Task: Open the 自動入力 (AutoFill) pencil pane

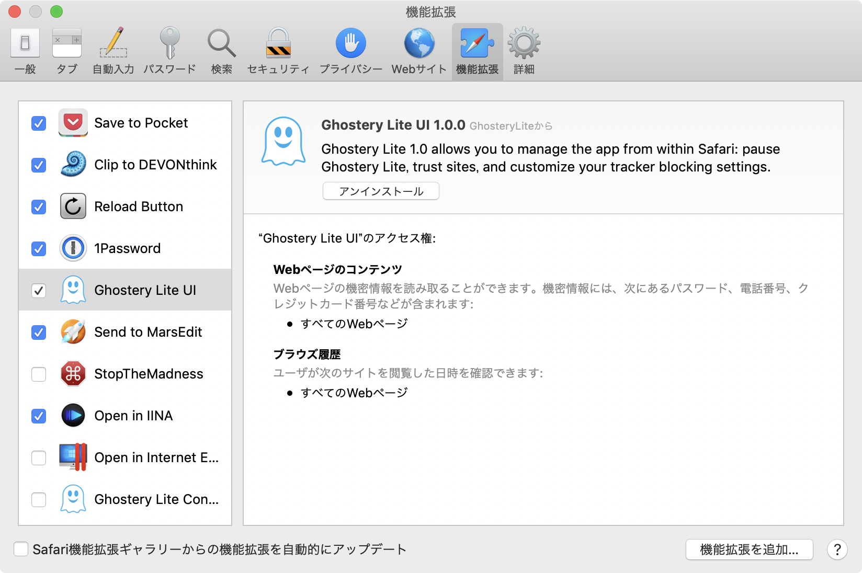Action: pos(114,52)
